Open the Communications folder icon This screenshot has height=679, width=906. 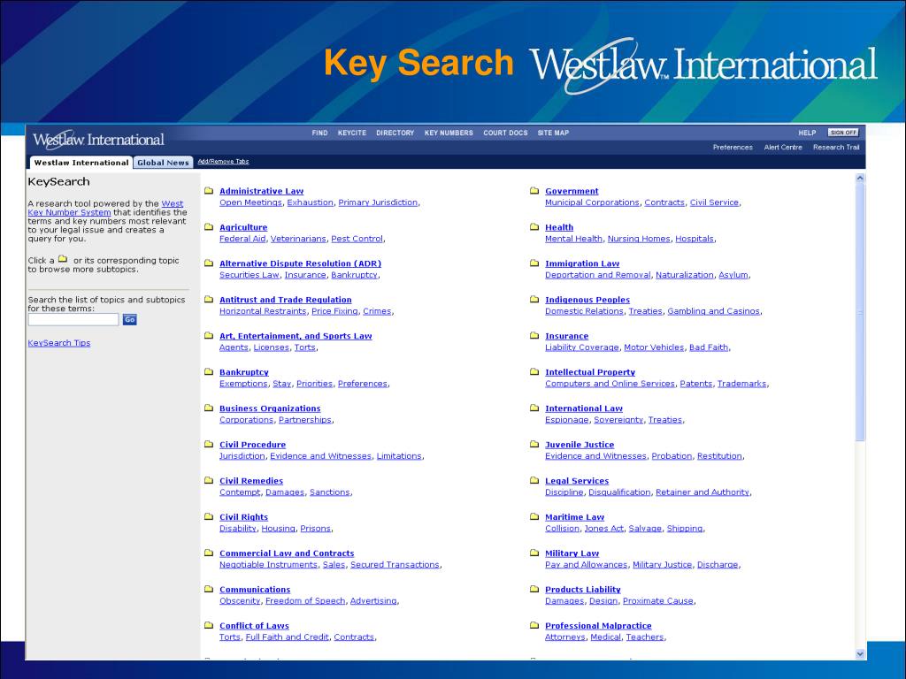point(209,589)
